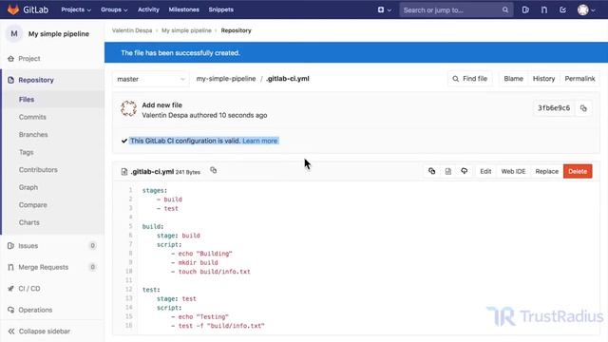The image size is (608, 342).
Task: Expand the Projects dropdown
Action: [x=76, y=9]
